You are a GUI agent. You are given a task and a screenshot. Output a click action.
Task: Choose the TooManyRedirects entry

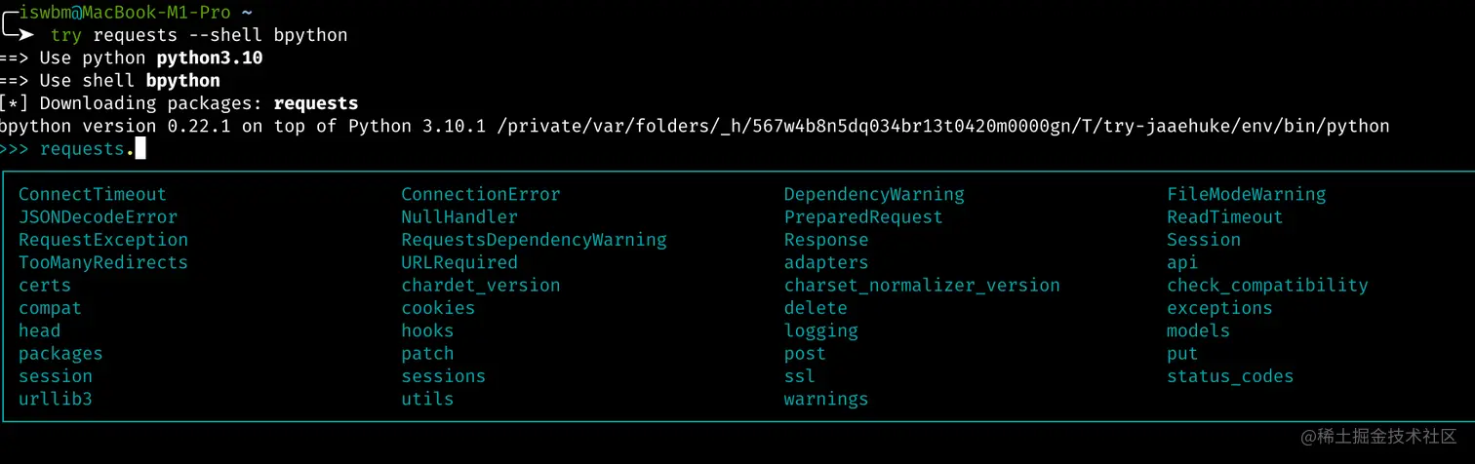(x=103, y=263)
